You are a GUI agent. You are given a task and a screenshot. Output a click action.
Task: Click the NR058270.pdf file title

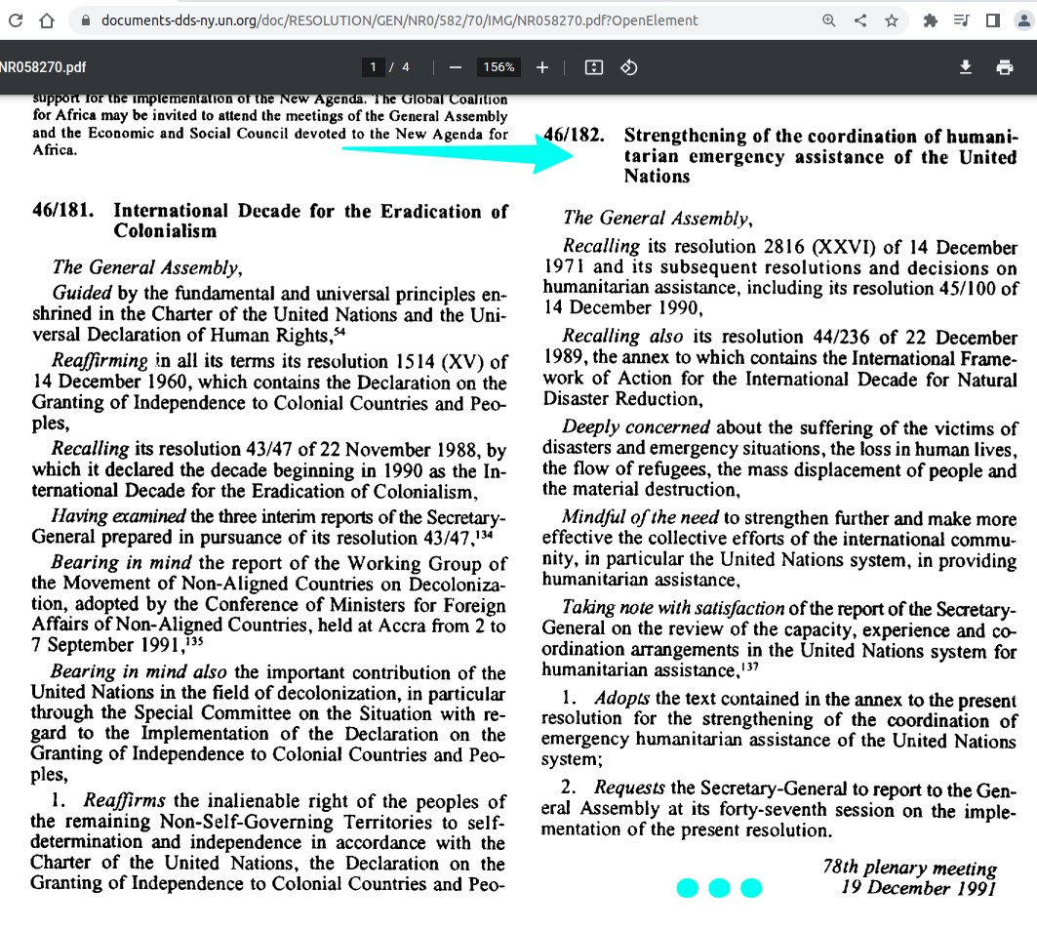pos(43,66)
